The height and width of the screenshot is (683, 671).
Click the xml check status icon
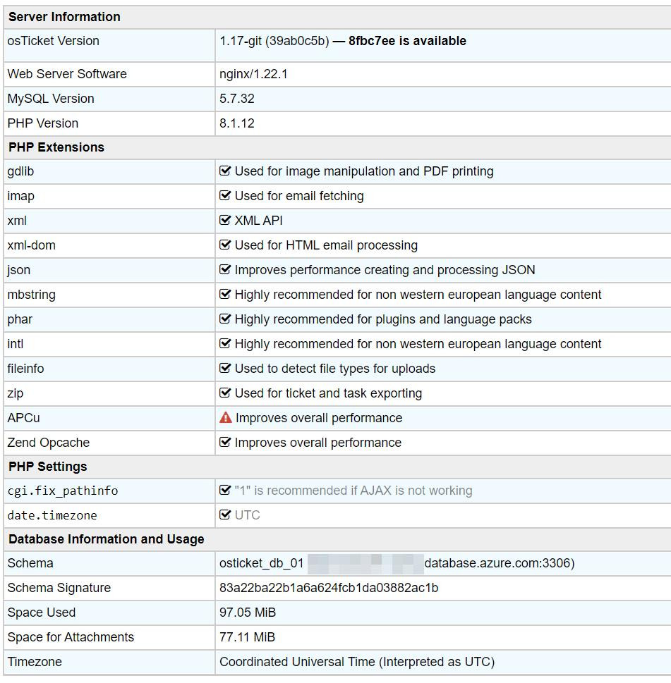coord(226,221)
